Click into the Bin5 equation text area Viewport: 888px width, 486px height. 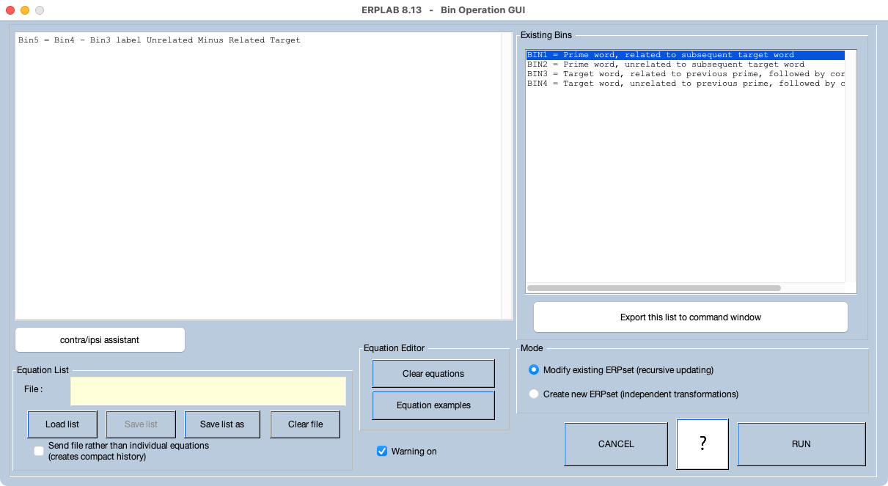[257, 176]
